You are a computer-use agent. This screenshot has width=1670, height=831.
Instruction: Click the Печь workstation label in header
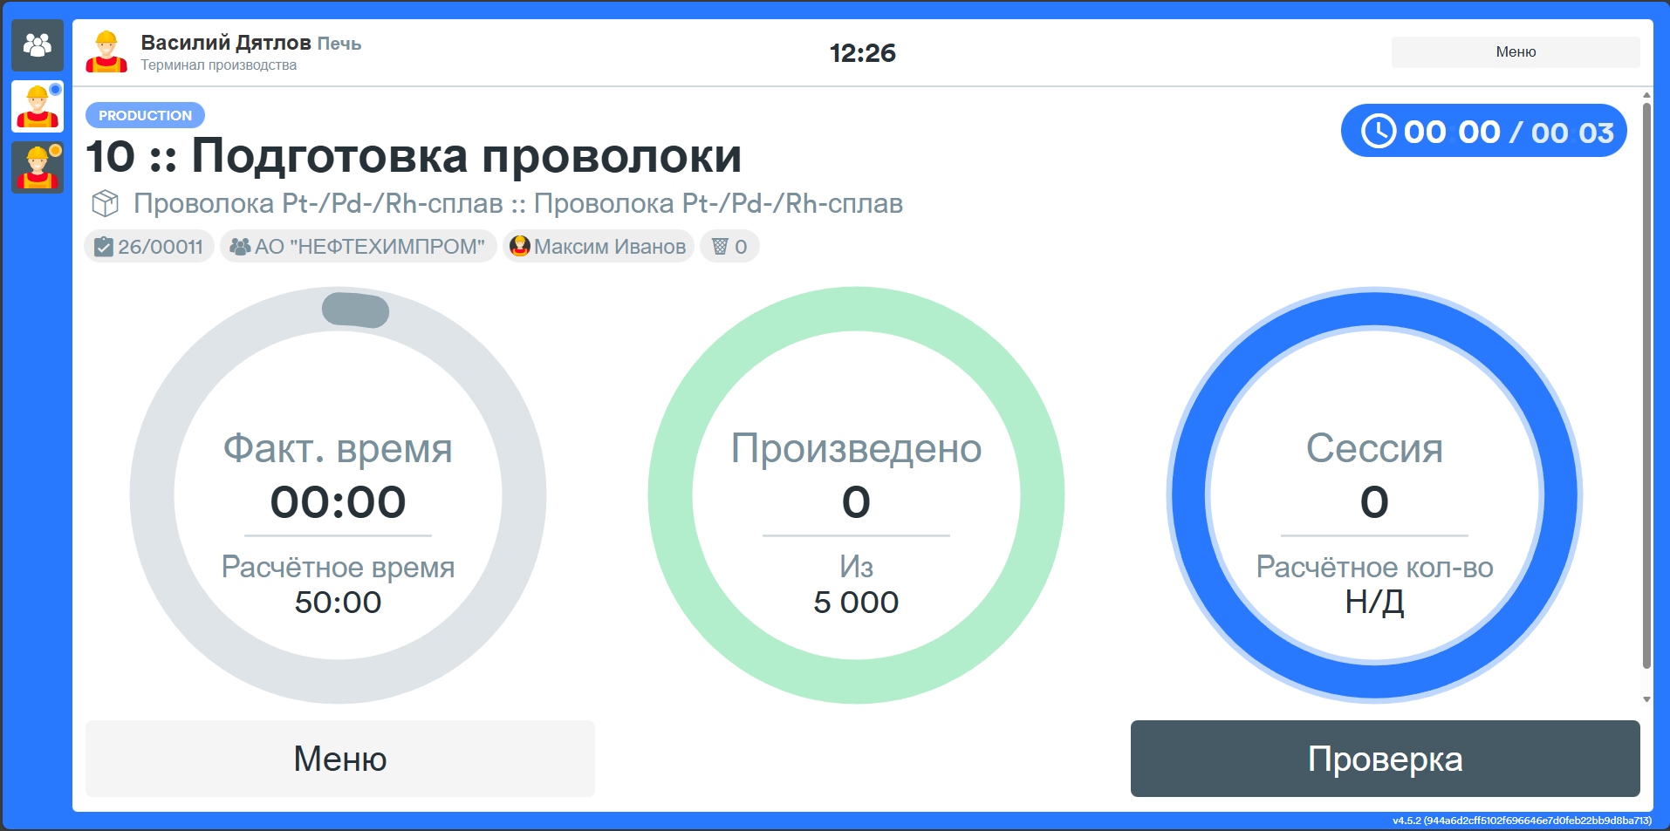[x=339, y=44]
